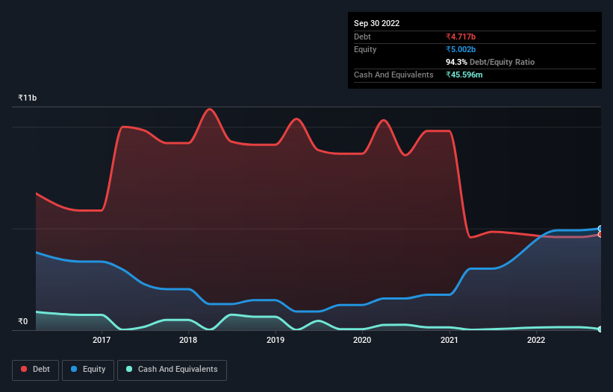Toggle the Debt series legend button
Image resolution: width=613 pixels, height=392 pixels.
36,370
